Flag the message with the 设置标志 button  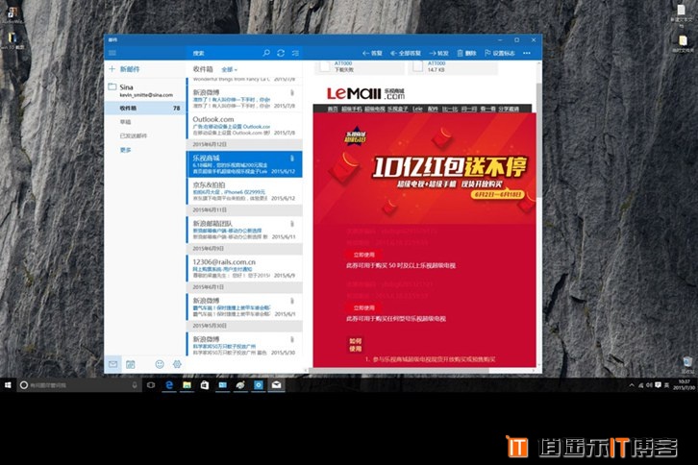[x=499, y=53]
